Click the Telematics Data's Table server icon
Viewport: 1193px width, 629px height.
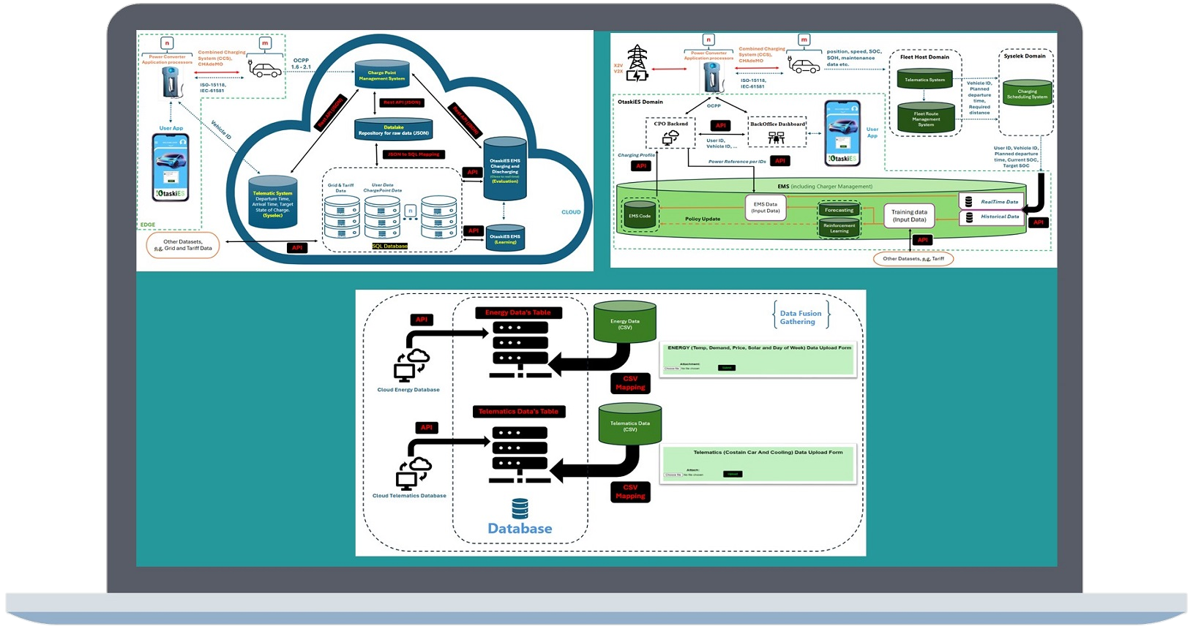[520, 450]
